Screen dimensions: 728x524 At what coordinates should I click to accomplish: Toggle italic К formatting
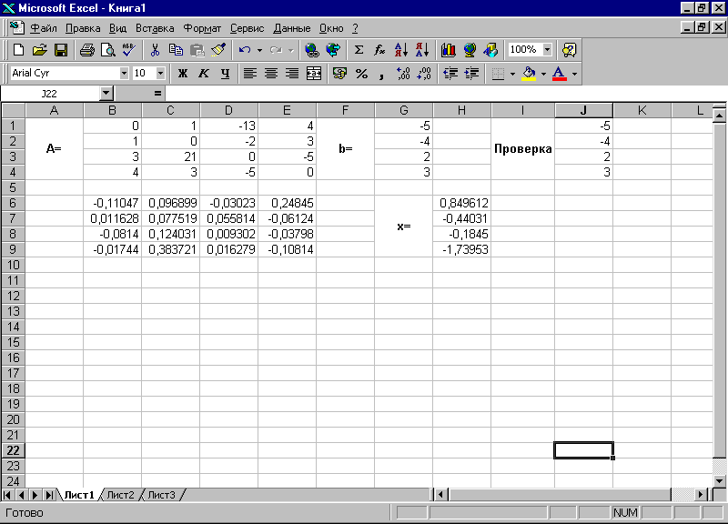tap(203, 74)
